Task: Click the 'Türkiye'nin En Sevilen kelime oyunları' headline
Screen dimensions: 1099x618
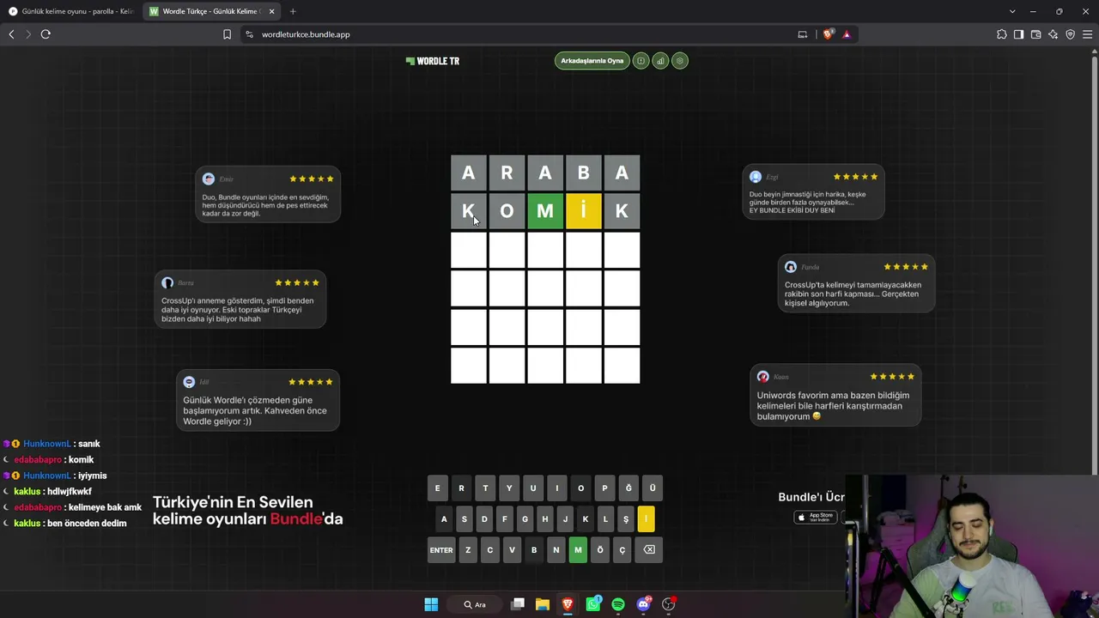Action: click(x=248, y=510)
